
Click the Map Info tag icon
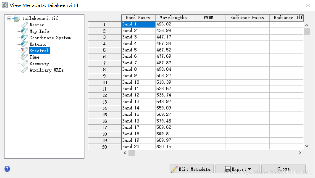[x=24, y=31]
